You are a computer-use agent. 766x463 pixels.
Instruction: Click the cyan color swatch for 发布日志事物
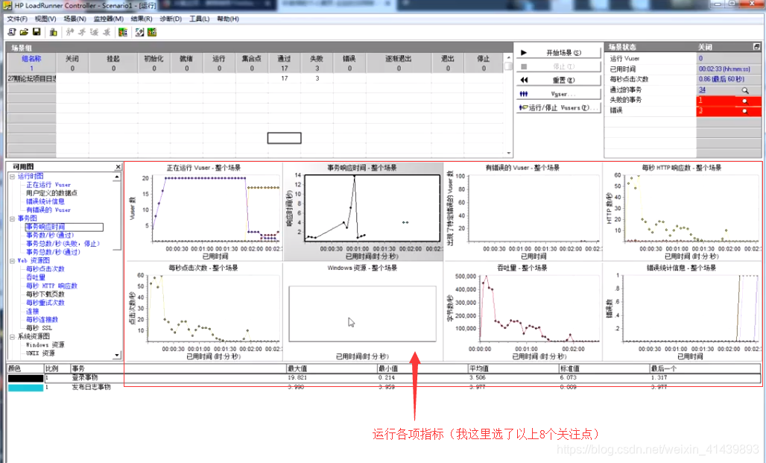pos(25,387)
